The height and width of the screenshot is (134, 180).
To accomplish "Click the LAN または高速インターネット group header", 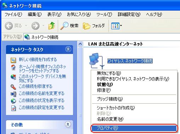I will coord(116,44).
